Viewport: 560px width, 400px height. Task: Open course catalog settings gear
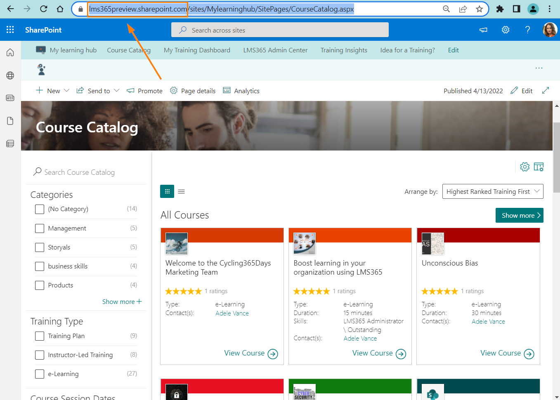(x=525, y=167)
